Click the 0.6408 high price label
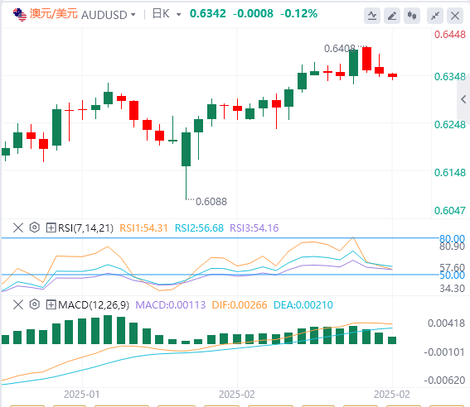 [340, 49]
